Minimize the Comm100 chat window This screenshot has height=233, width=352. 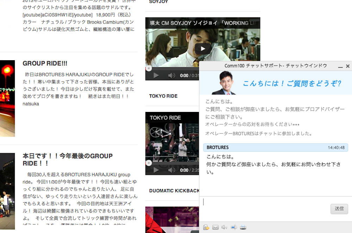[x=340, y=66]
